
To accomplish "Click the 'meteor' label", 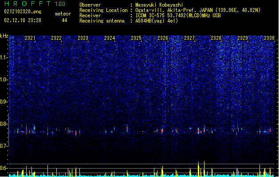I will point(63,14).
